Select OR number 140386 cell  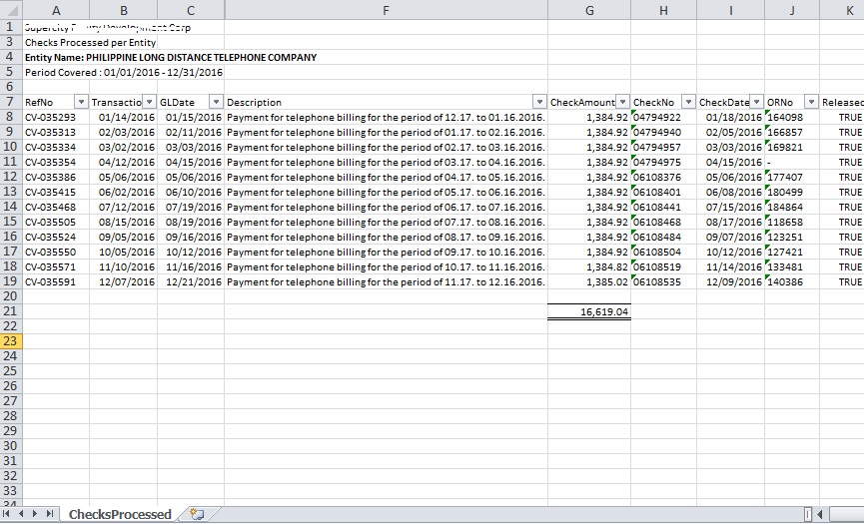792,281
